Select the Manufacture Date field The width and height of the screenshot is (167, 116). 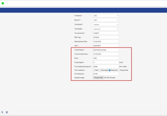106,41
